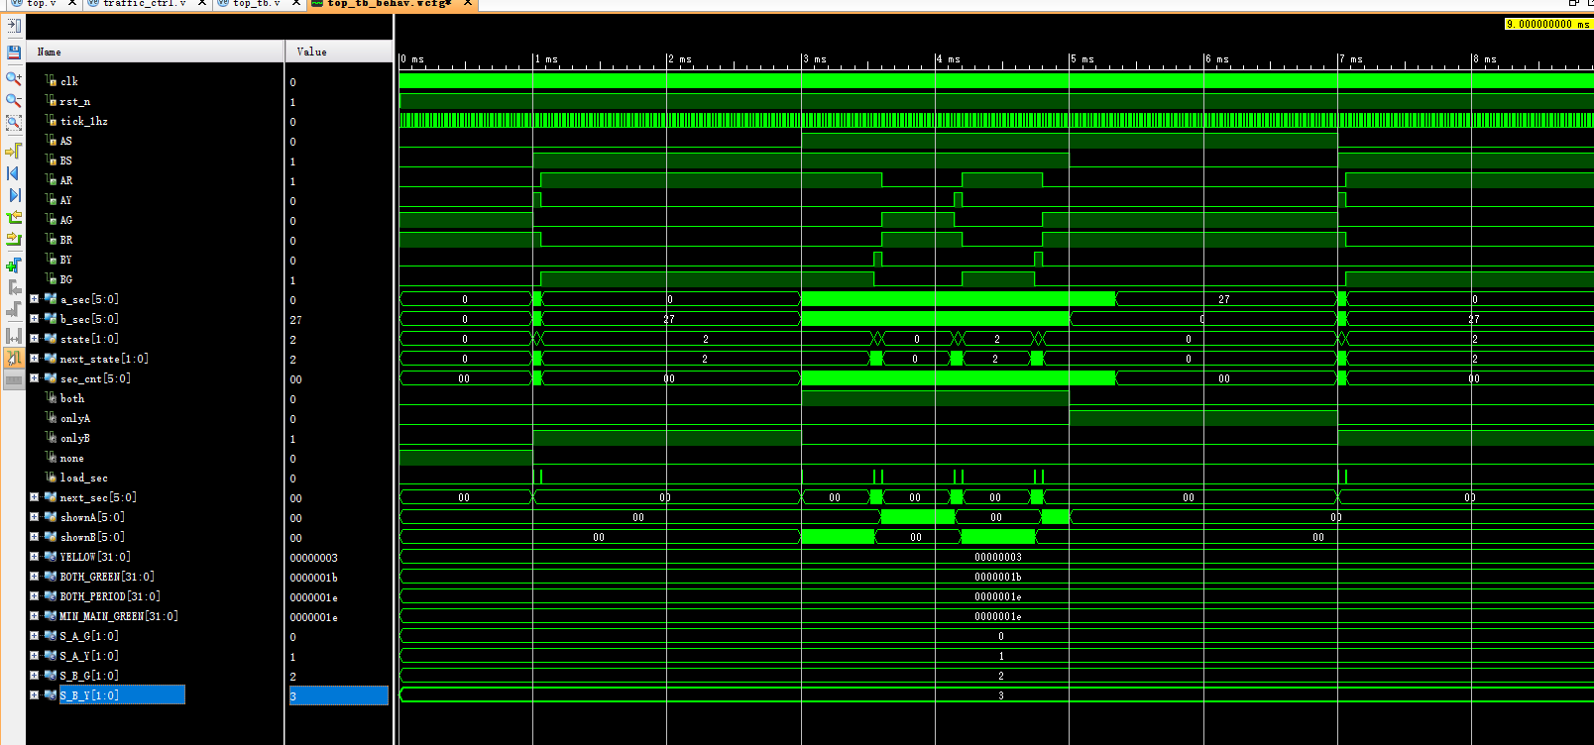Select the none signal
1594x745 pixels.
[x=71, y=458]
